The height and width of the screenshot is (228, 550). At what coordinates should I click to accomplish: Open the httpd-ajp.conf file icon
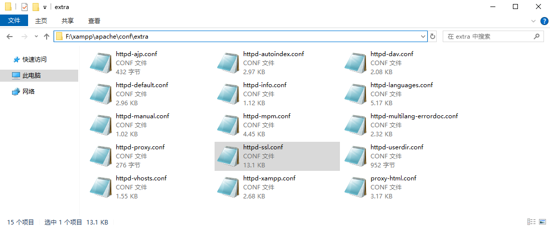(101, 64)
